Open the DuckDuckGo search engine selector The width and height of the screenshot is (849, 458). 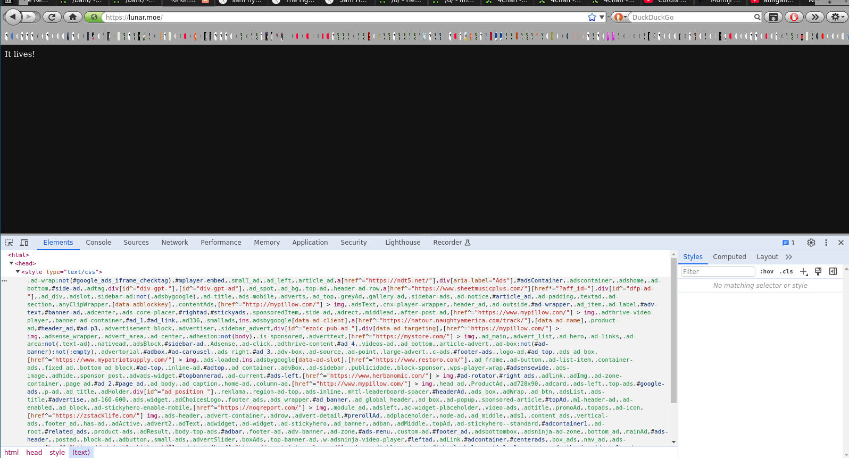[620, 17]
